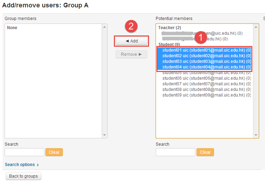This screenshot has height=185, width=265.
Task: Expand the Search options link
Action: tap(20, 165)
